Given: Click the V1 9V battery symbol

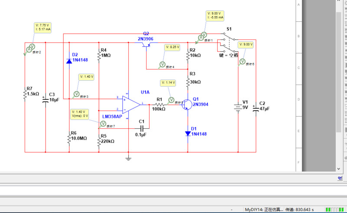Looking at the screenshot, I should 238,107.
